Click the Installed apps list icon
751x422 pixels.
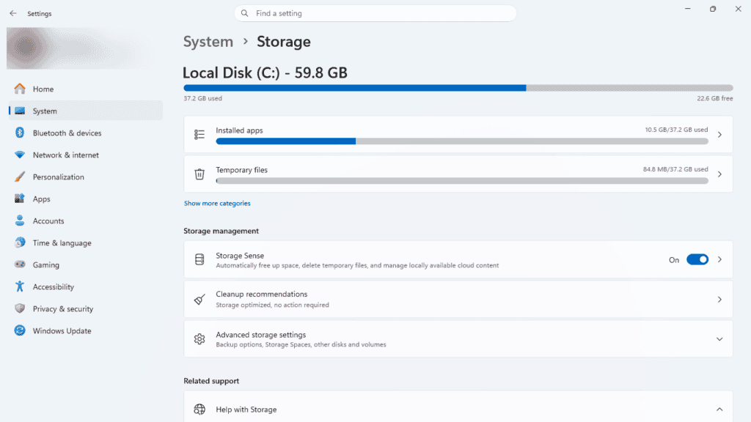pos(199,135)
